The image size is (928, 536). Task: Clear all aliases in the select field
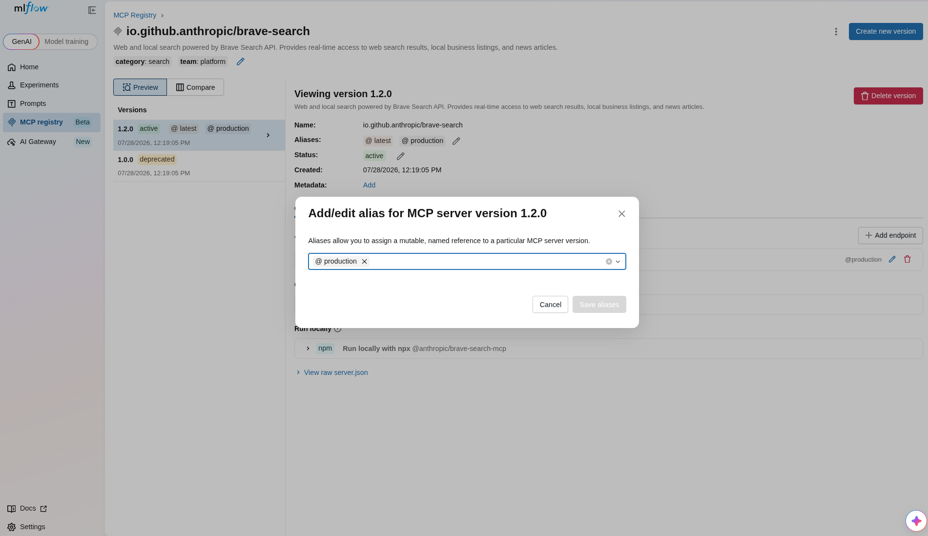pyautogui.click(x=609, y=262)
